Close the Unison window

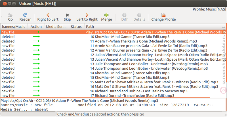(x=5, y=3)
